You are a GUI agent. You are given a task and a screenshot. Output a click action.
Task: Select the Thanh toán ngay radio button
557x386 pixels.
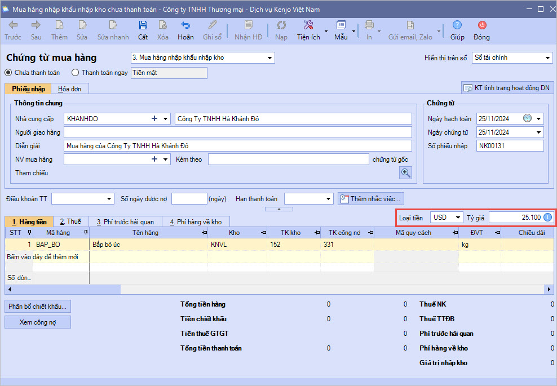pos(76,73)
